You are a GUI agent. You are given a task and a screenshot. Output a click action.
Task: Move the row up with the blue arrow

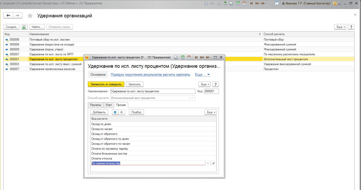click(115, 112)
